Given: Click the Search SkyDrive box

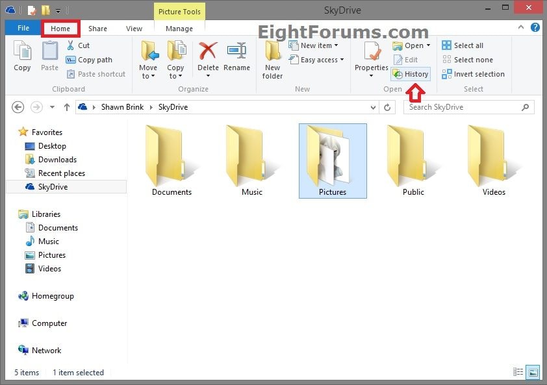Looking at the screenshot, I should click(x=469, y=107).
